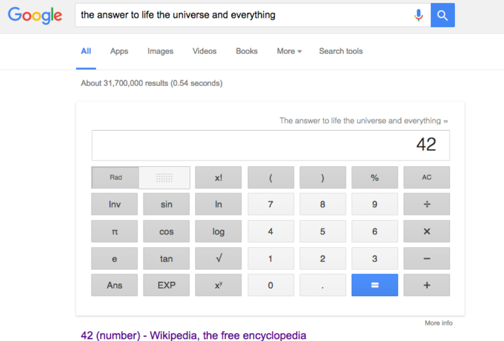Image resolution: width=504 pixels, height=341 pixels.
Task: Toggle the Inv inverse functions key
Action: pyautogui.click(x=114, y=205)
